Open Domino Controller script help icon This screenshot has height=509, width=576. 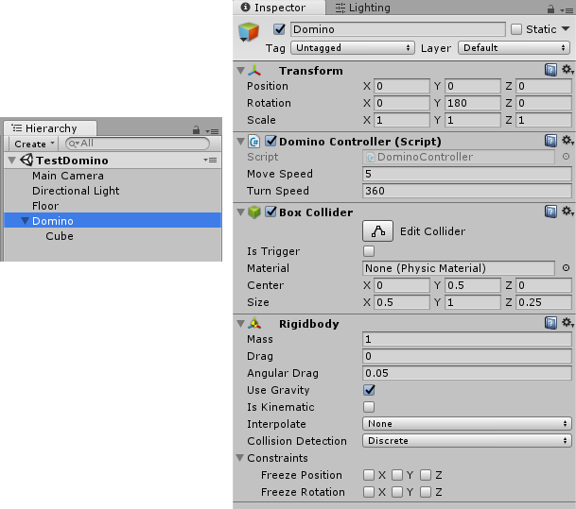(x=550, y=141)
